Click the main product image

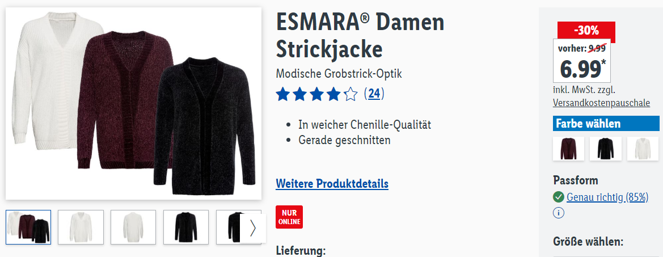[134, 104]
